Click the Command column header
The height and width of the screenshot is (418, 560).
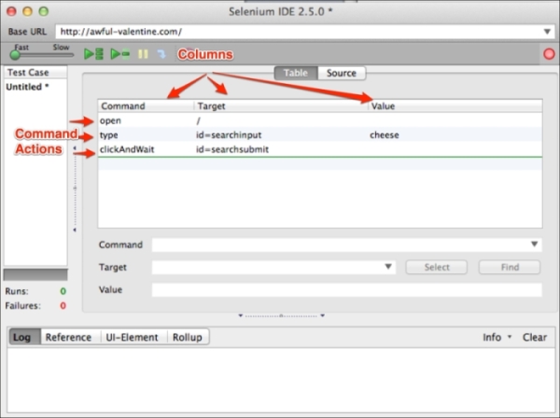(147, 106)
